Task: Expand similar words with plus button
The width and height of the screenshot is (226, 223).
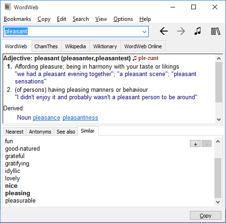Action: (x=195, y=144)
